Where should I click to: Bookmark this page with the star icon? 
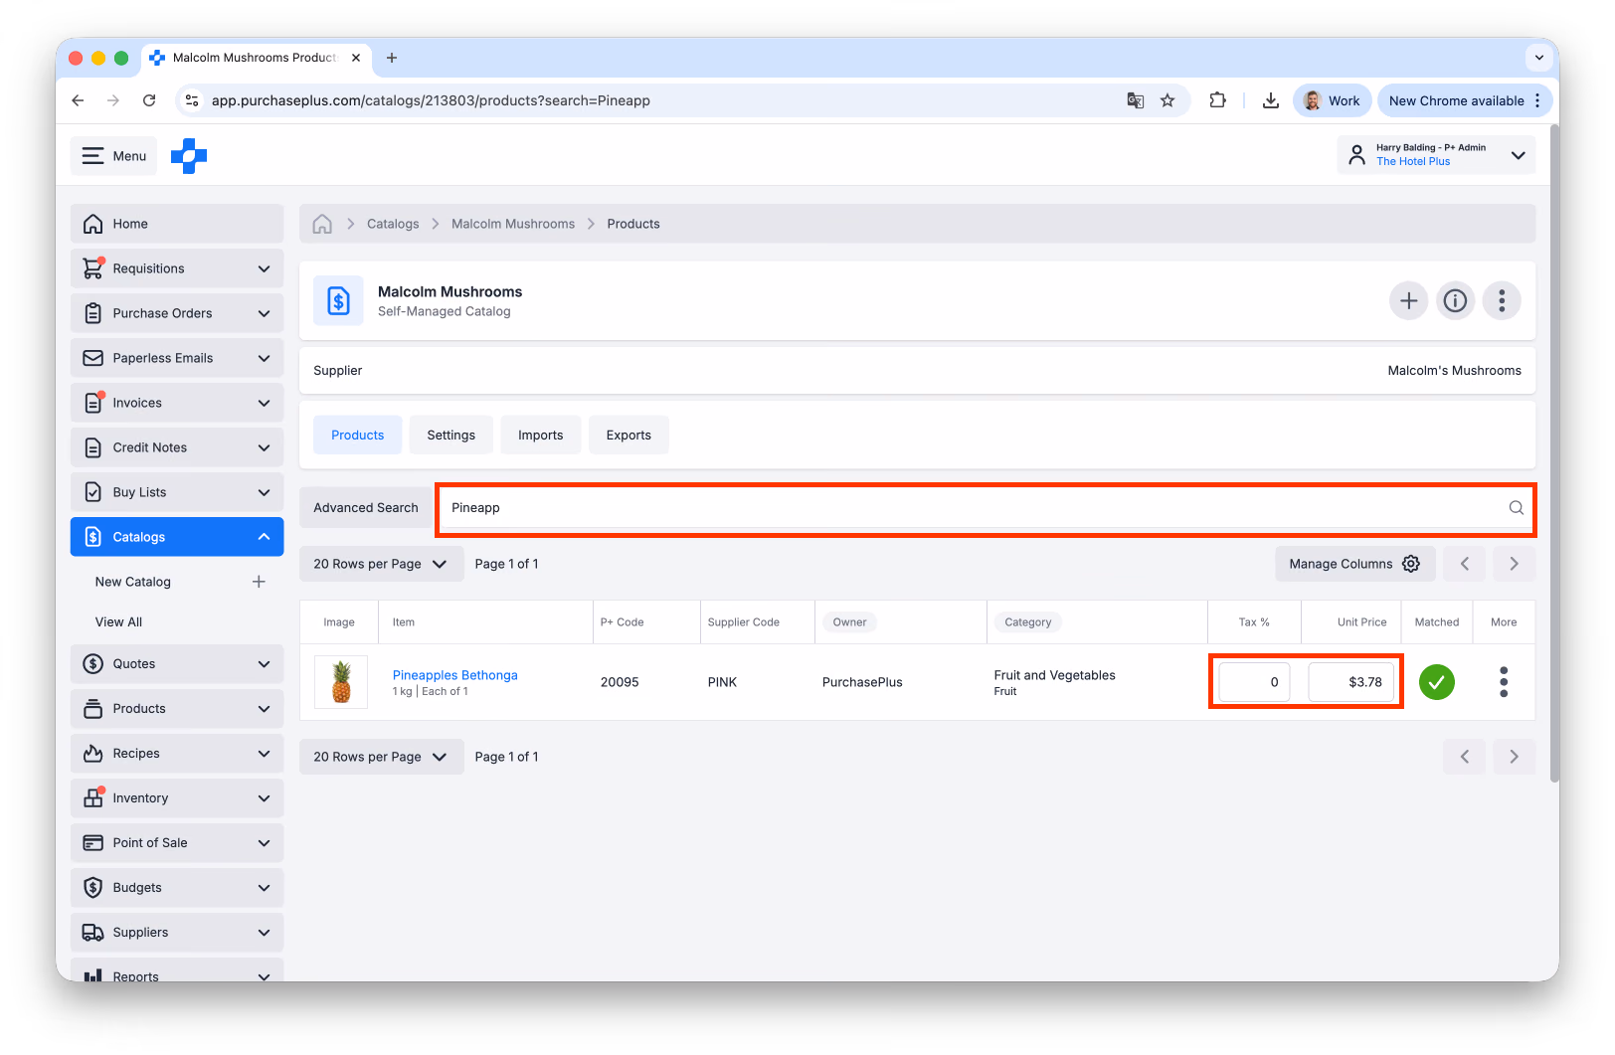pyautogui.click(x=1167, y=100)
